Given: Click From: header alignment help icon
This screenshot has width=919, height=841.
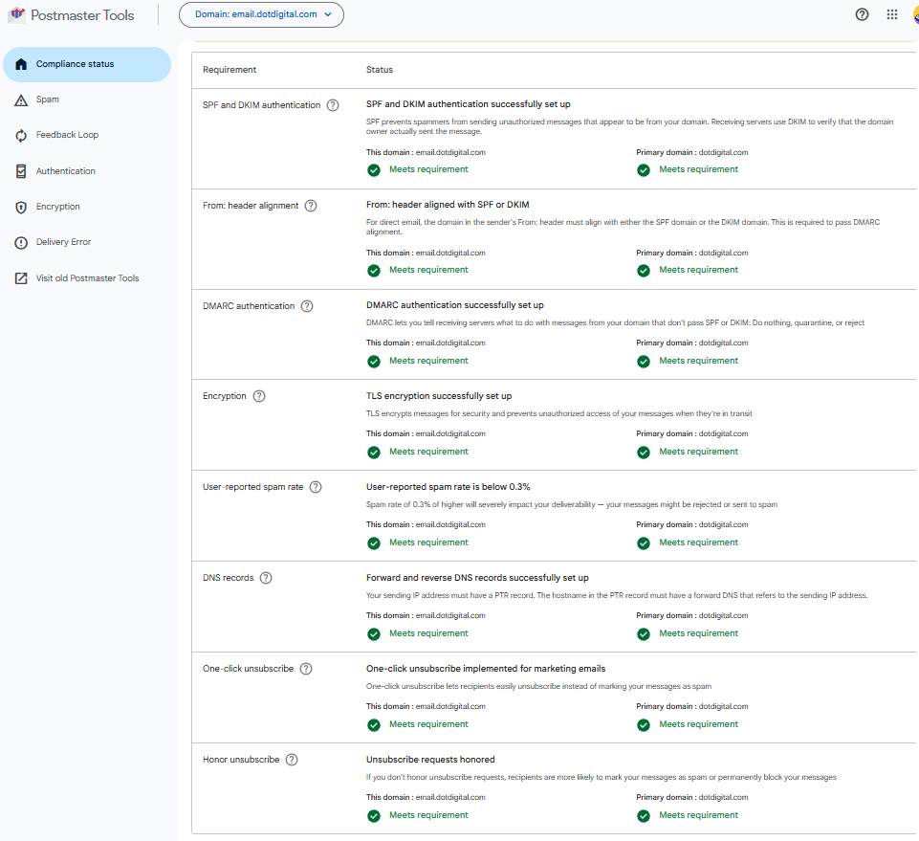Looking at the screenshot, I should (310, 205).
